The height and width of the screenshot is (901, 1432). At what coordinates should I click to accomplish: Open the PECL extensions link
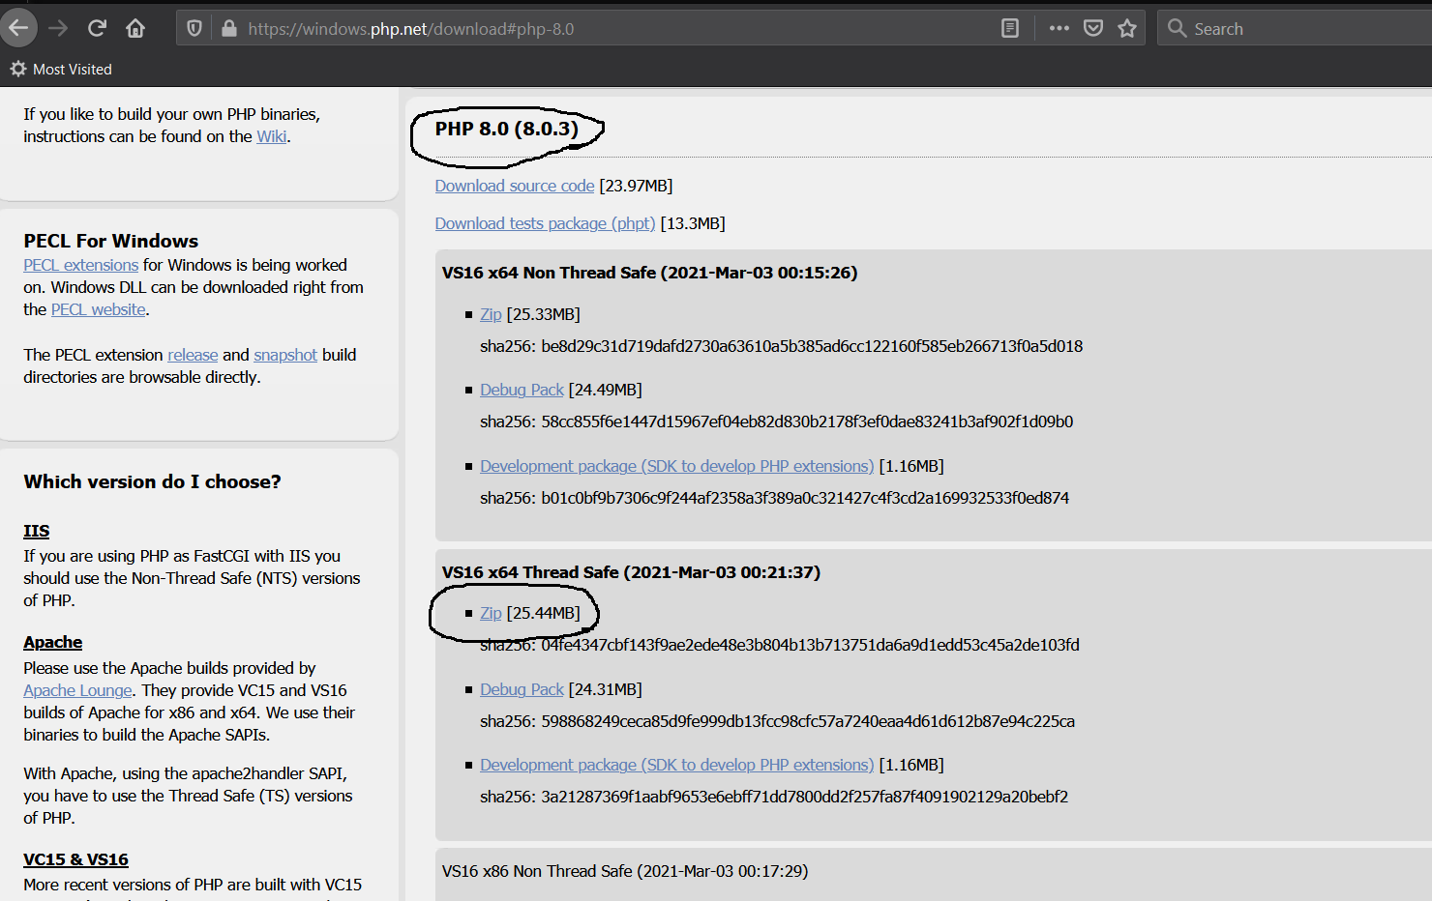coord(81,265)
